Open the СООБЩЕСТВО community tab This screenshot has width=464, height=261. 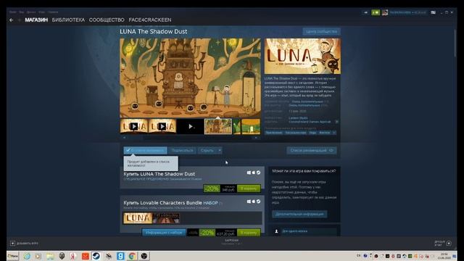pyautogui.click(x=107, y=20)
